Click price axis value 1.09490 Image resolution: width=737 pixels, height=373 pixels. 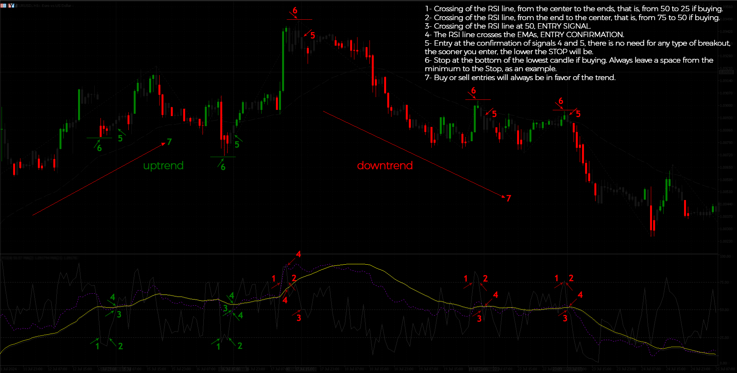[x=727, y=19]
